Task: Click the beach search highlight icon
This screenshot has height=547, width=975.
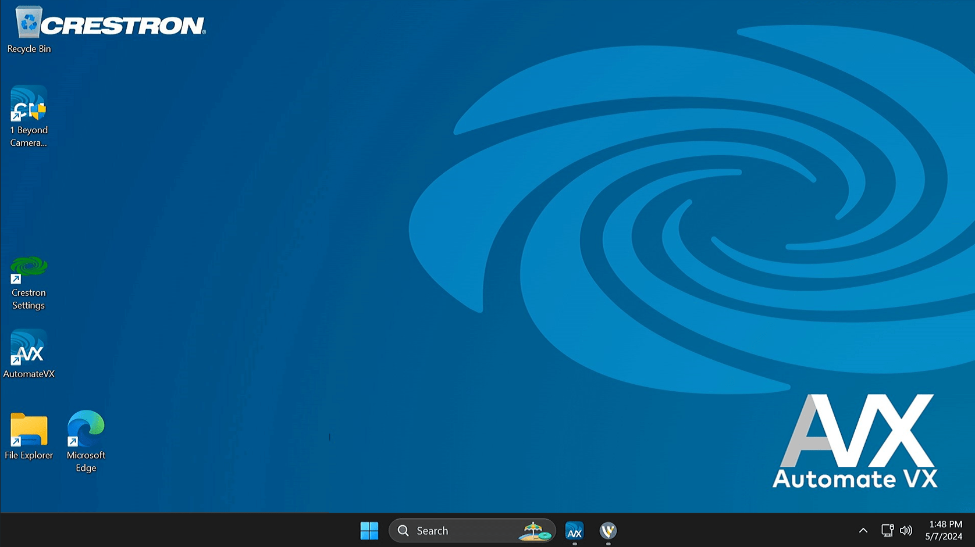Action: 535,531
